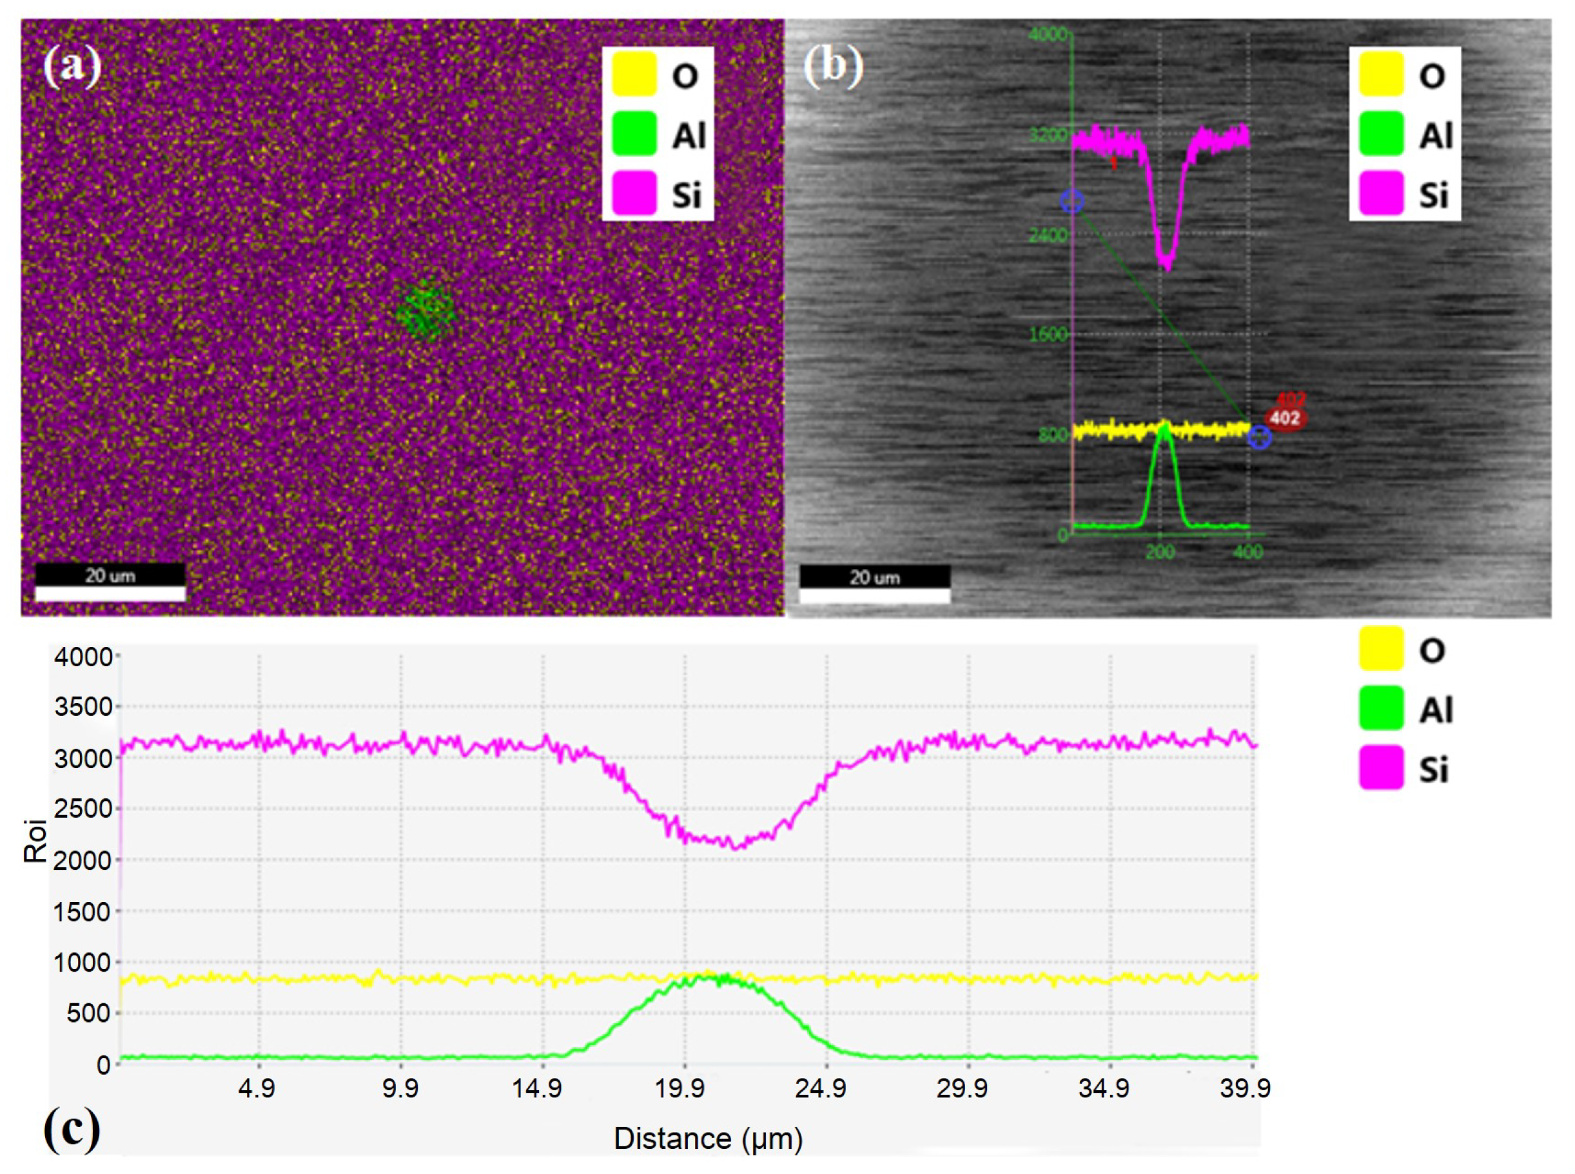The width and height of the screenshot is (1575, 1174).
Task: Click the red 402 marker label
Action: (1285, 418)
